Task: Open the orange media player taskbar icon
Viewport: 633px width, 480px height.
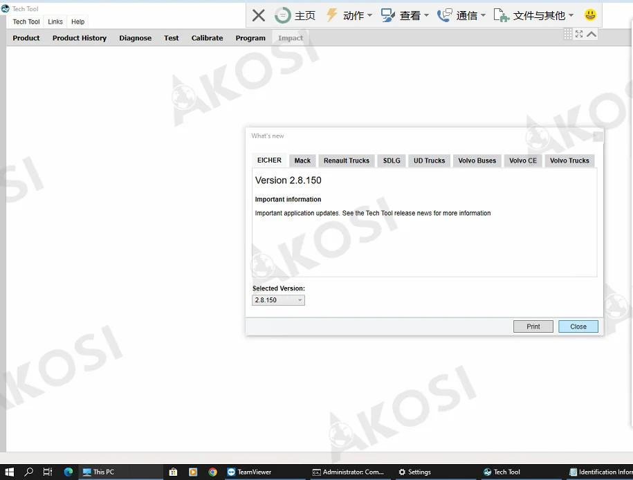Action: [x=193, y=472]
